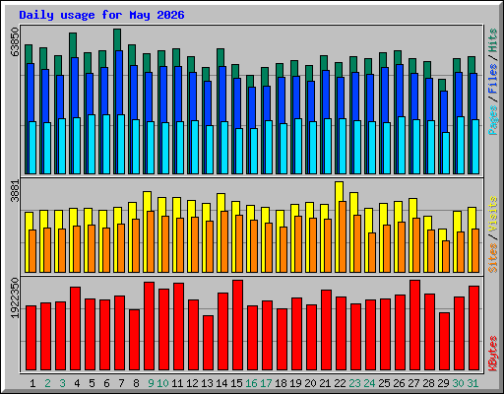Click the Hits legend label
This screenshot has height=394, width=504.
[492, 40]
